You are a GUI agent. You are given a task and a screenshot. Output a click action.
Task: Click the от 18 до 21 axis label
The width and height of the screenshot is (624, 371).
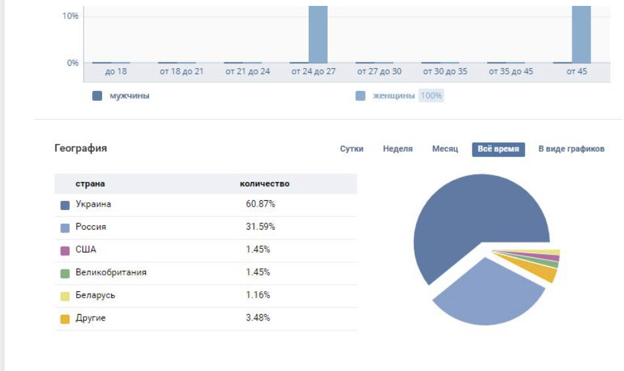[x=181, y=71]
